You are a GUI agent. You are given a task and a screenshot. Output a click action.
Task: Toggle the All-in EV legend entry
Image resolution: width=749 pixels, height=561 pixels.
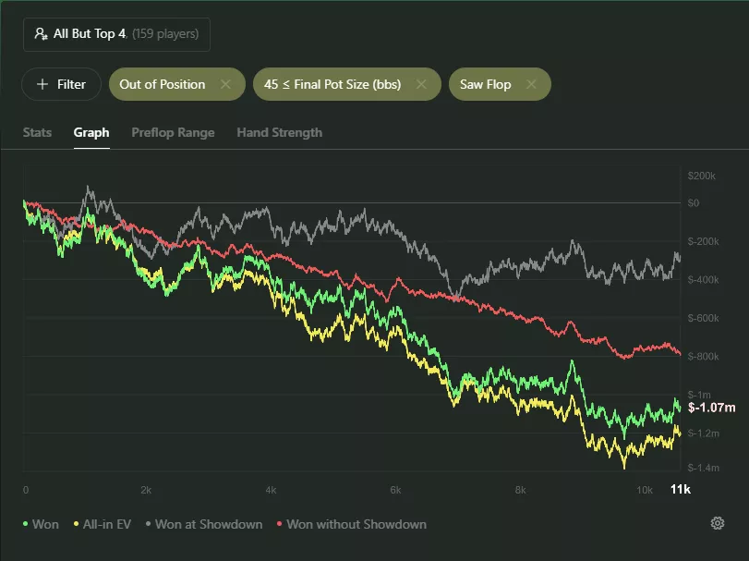click(103, 524)
